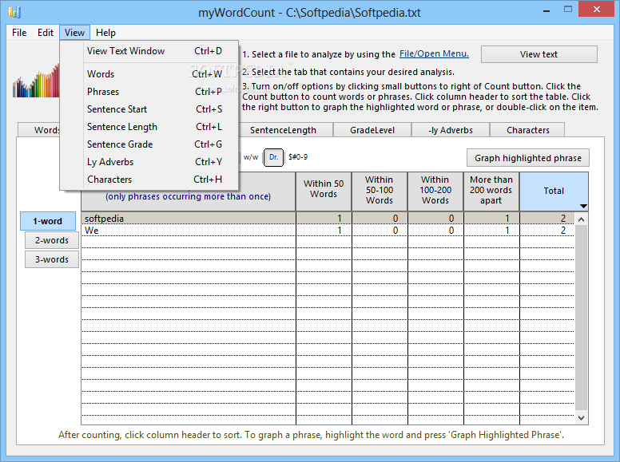Click the myWordCount app icon in the title bar
This screenshot has height=462, width=620.
pyautogui.click(x=14, y=12)
